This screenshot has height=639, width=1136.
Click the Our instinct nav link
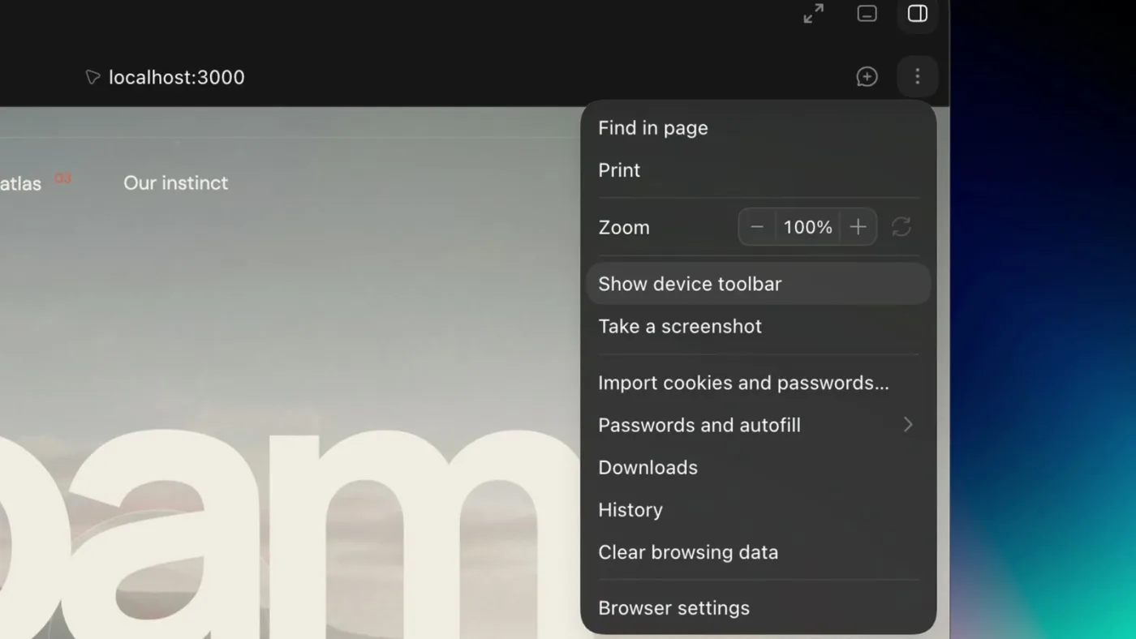175,183
